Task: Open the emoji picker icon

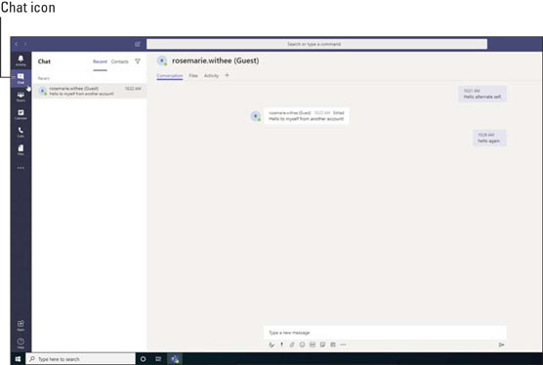Action: click(x=303, y=345)
